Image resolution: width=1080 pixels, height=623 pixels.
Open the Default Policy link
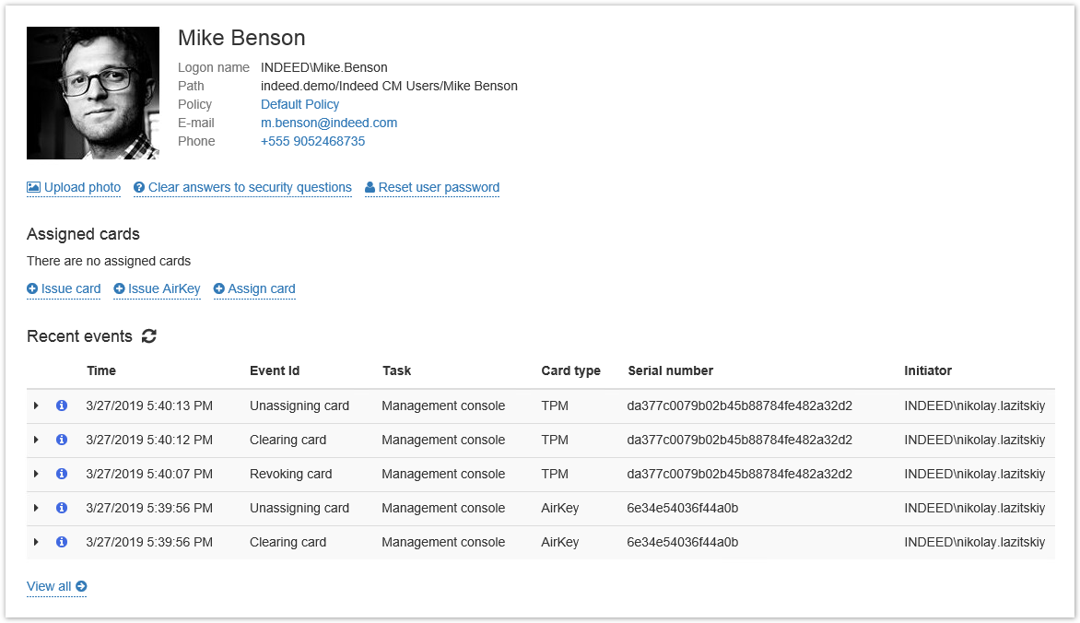click(299, 104)
